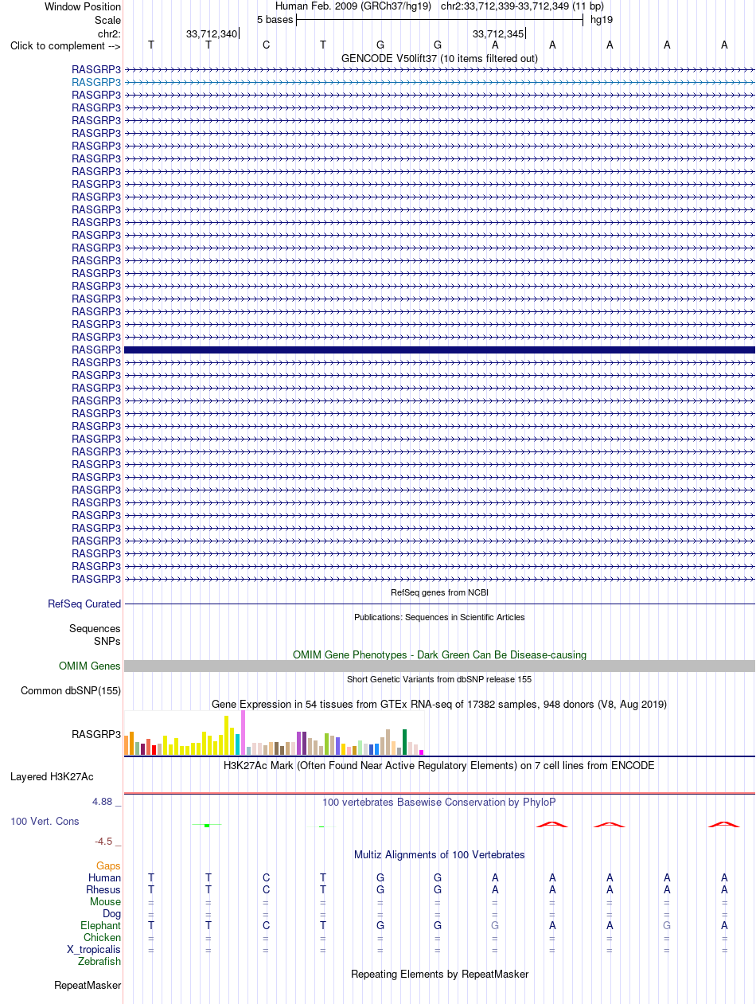756x1004 pixels.
Task: Click the hg19 label beside the scale bar
Action: point(601,19)
